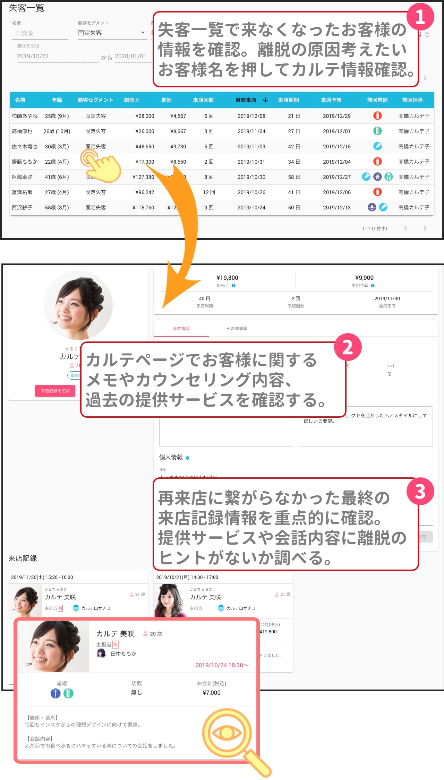The height and width of the screenshot is (780, 444).
Task: Click the green comb icon in 高橋淳也's row
Action: pyautogui.click(x=377, y=131)
